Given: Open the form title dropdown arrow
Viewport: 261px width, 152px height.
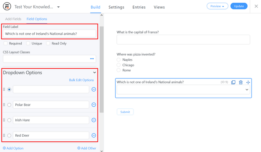Looking at the screenshot, I should pos(58,7).
